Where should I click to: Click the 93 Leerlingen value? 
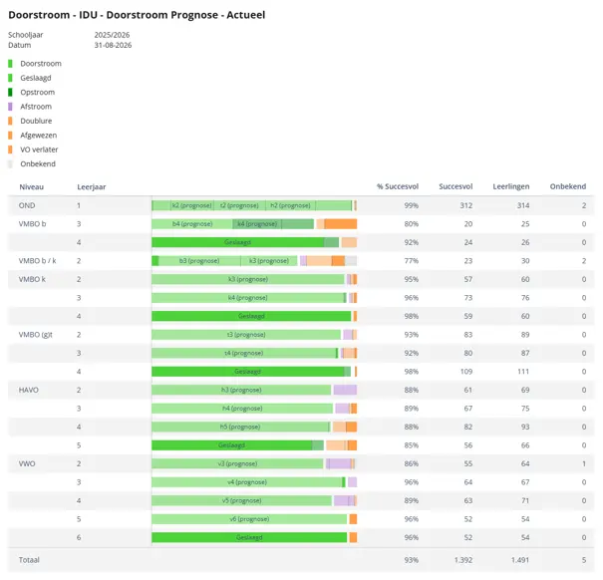tap(525, 427)
